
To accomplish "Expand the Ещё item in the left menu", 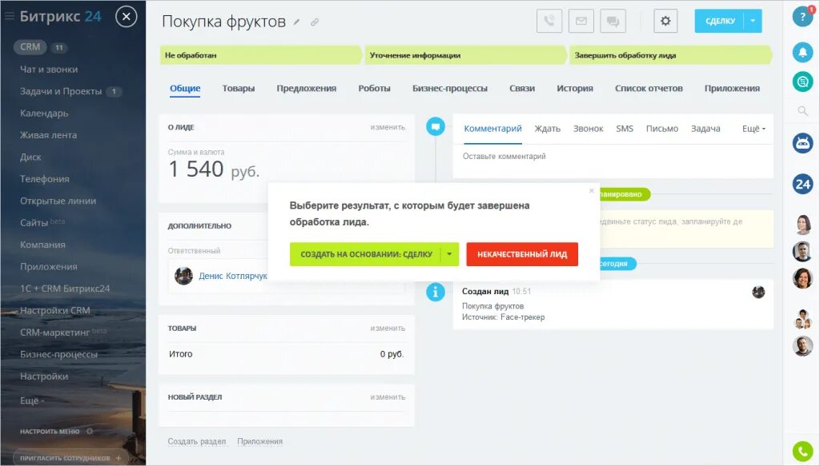I will tap(32, 400).
